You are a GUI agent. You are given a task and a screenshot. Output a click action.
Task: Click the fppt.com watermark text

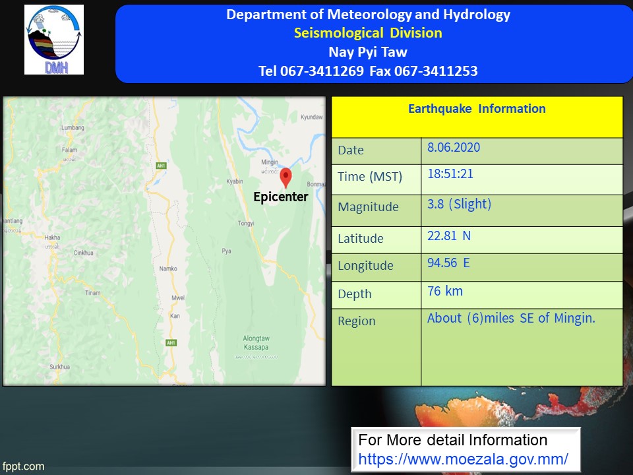[23, 466]
